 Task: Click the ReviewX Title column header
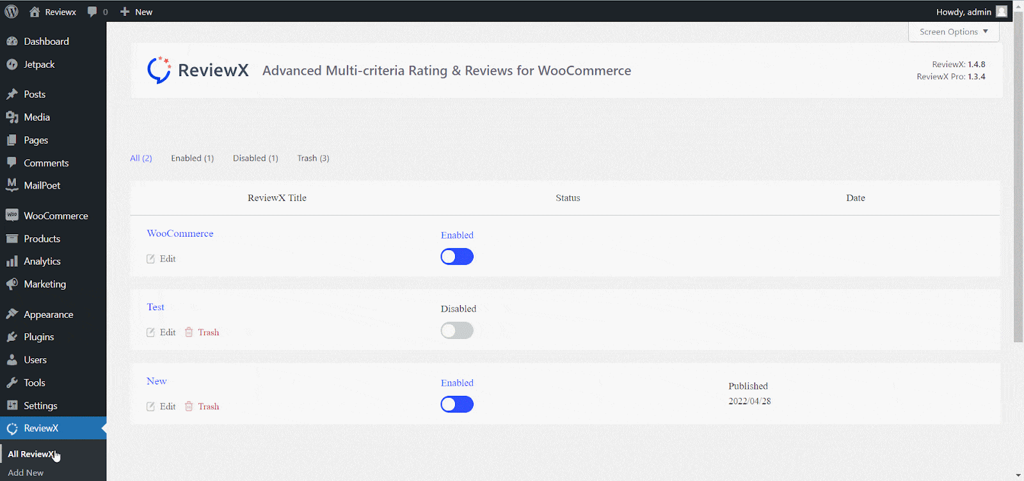277,198
